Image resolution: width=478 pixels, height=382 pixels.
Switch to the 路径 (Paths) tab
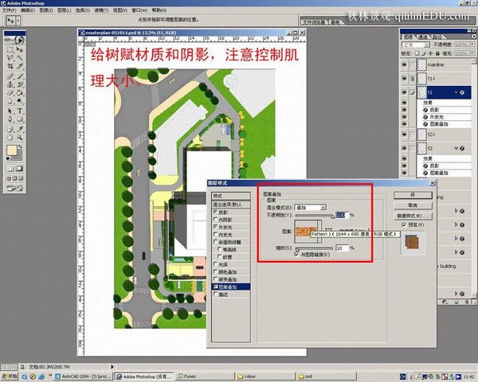click(436, 37)
